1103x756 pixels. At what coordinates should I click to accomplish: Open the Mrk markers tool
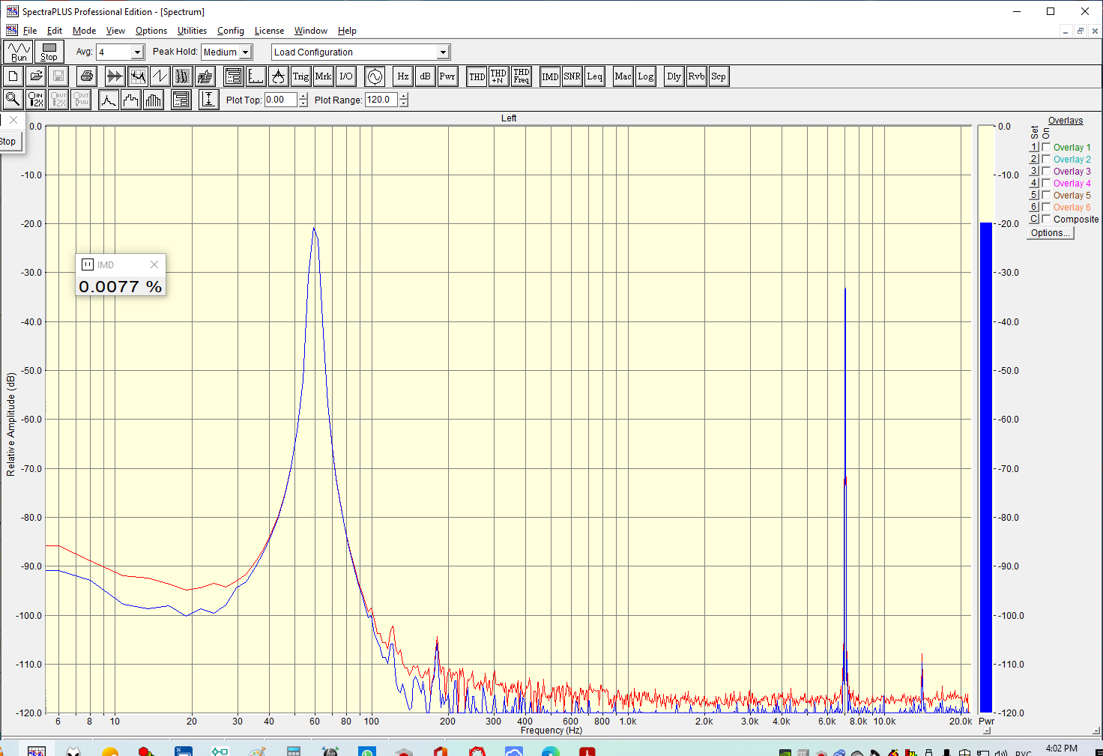pos(323,76)
